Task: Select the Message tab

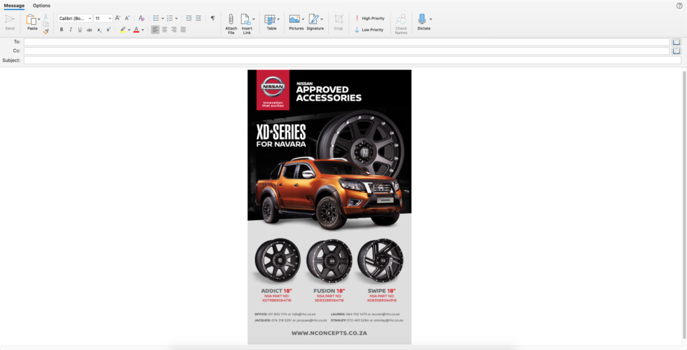Action: (14, 5)
